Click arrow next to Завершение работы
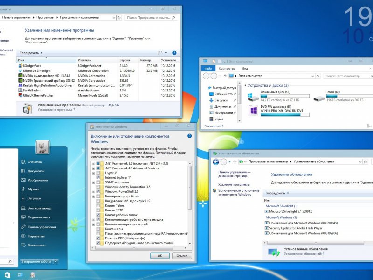Screen dimensions: 373x280 point(55,261)
